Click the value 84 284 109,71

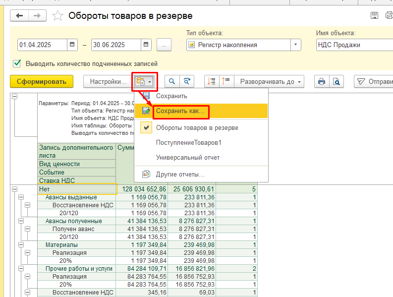(147, 269)
